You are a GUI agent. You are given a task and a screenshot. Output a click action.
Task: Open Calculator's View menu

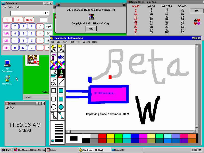(x=11, y=7)
